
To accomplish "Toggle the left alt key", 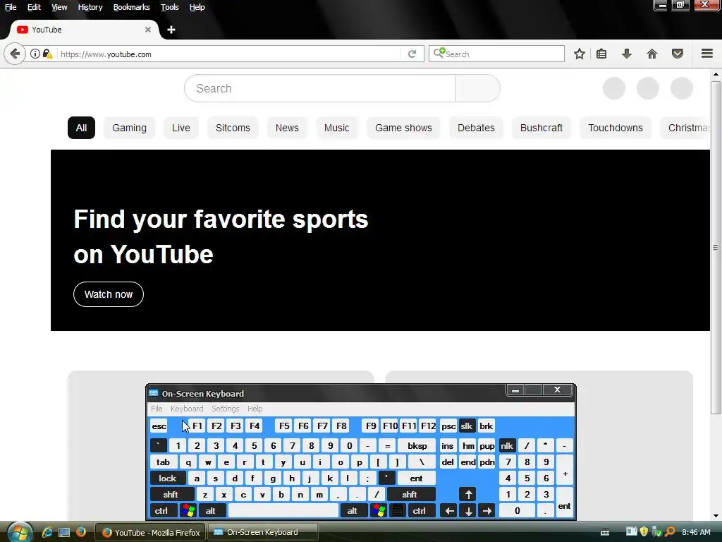I will click(212, 511).
